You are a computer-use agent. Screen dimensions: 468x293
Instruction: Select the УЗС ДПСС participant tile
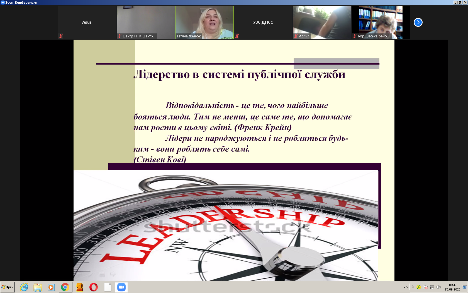pyautogui.click(x=263, y=22)
